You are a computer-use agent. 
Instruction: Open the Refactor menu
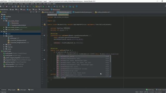(27, 4)
